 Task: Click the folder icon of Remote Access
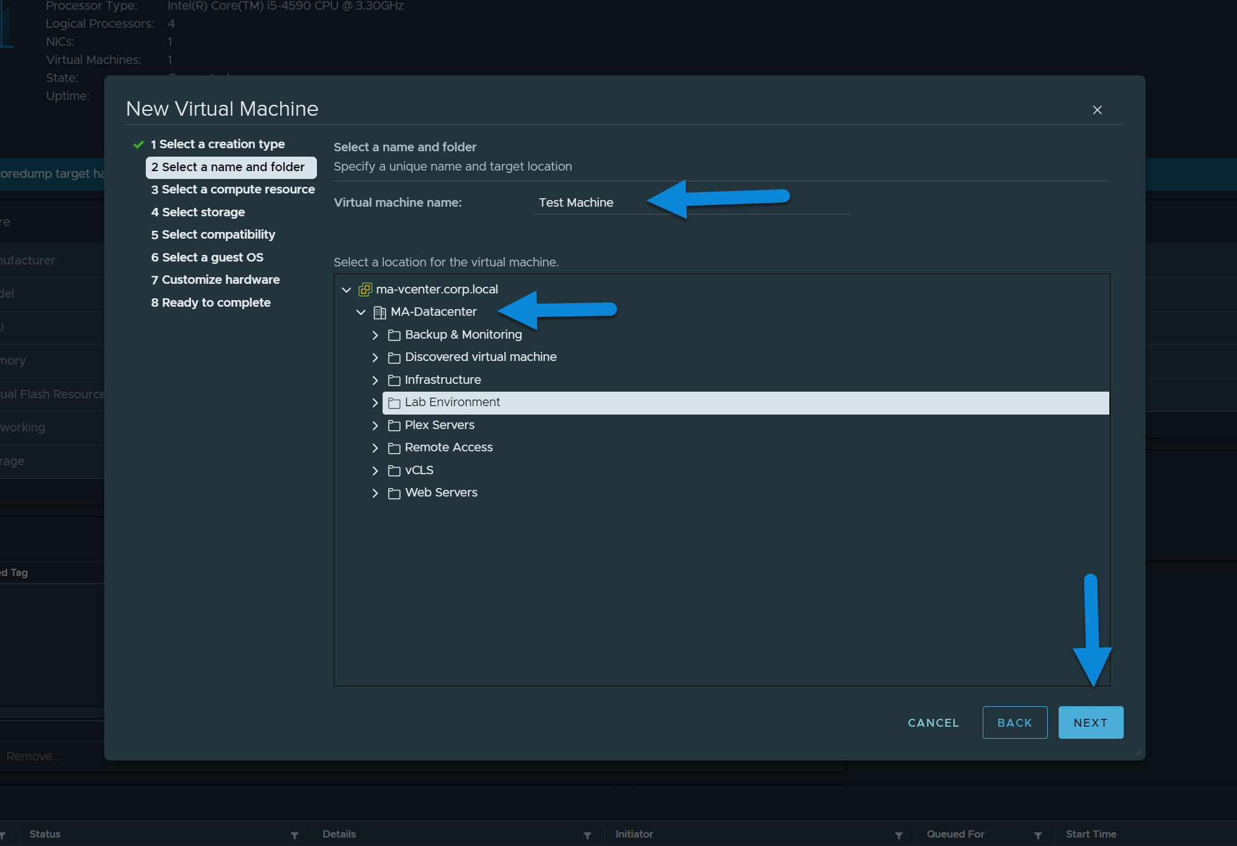tap(394, 448)
